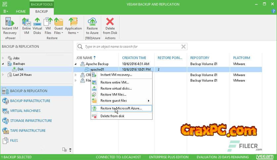Open BACKUP & REPLICATION view
277x160 pixels.
pyautogui.click(x=36, y=91)
